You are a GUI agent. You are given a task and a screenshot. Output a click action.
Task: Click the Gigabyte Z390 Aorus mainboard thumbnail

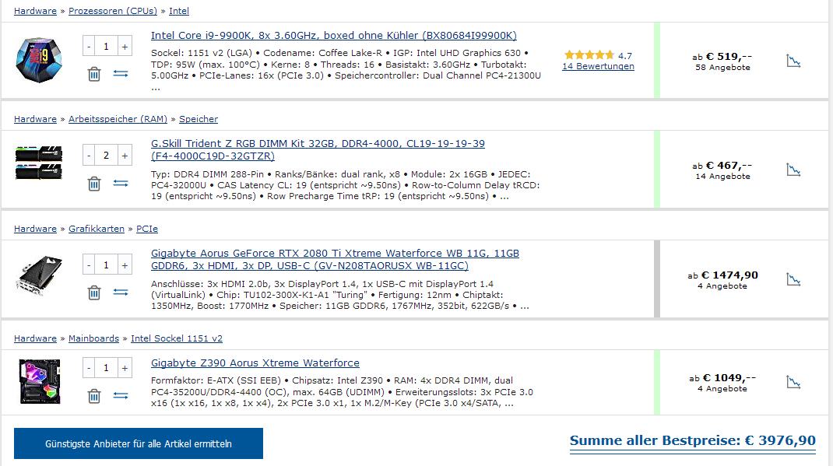tap(40, 382)
